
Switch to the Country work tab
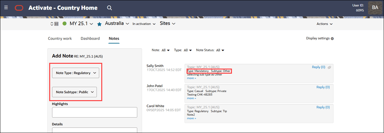tap(60, 38)
